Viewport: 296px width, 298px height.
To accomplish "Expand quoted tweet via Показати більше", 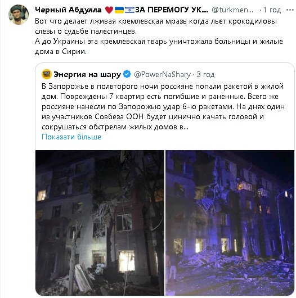I will click(71, 137).
